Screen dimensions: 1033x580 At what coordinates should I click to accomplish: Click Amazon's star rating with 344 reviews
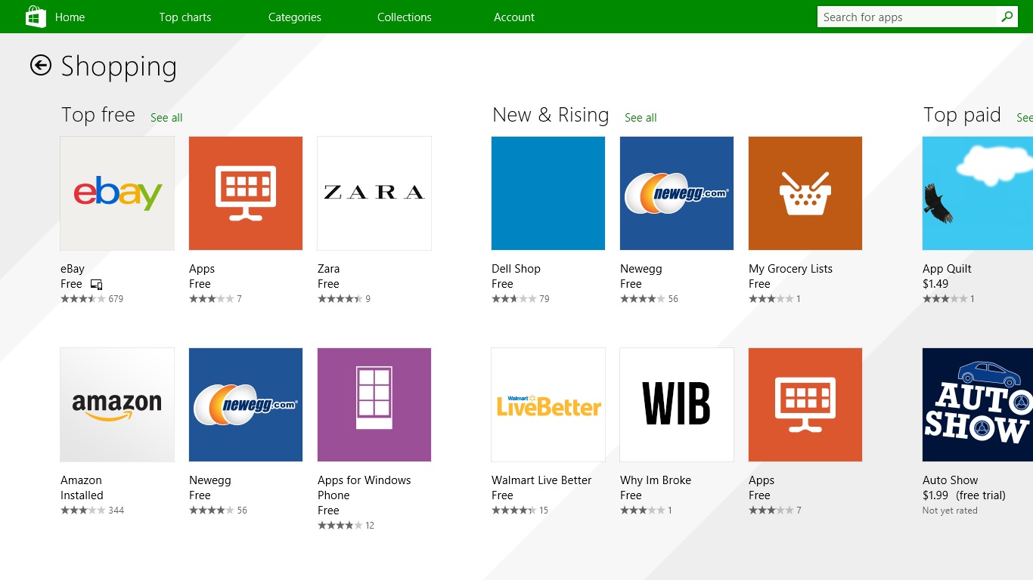[92, 511]
